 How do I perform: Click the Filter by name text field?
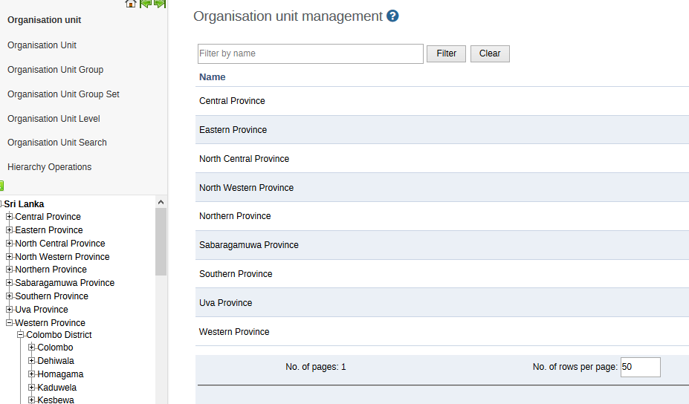(x=310, y=53)
